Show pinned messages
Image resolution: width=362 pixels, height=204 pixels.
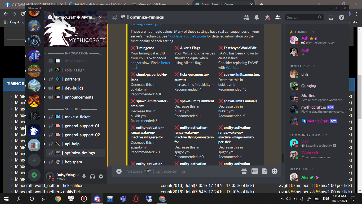(x=267, y=17)
